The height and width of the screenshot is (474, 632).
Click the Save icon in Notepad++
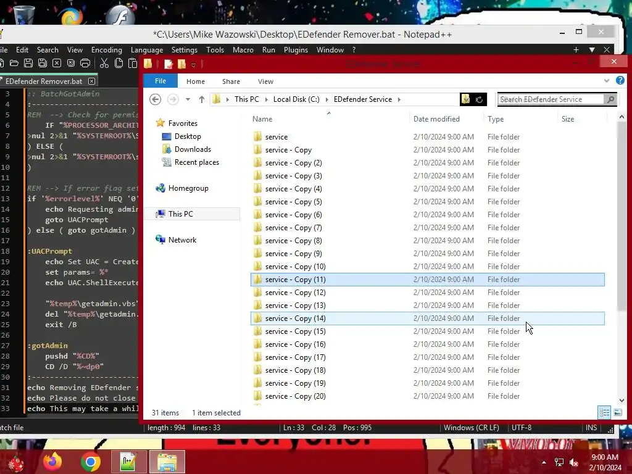pos(28,64)
